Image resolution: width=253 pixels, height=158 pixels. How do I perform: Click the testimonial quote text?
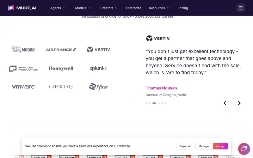tap(193, 62)
